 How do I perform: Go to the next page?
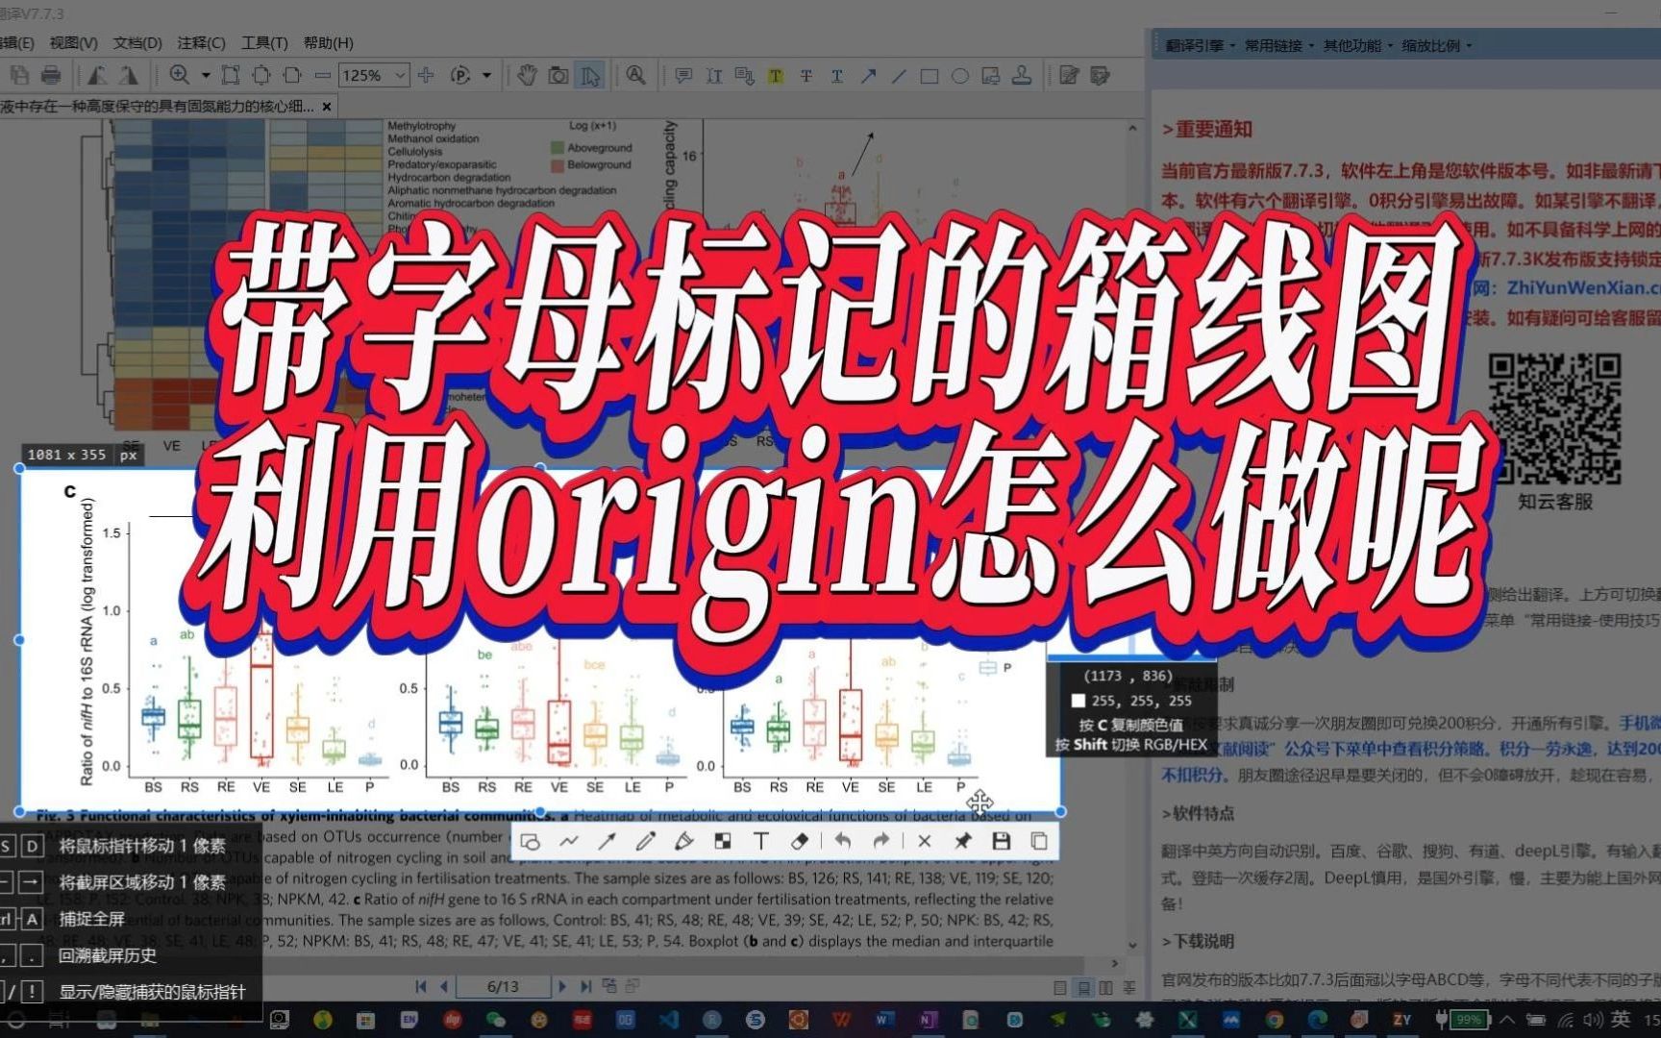click(x=562, y=986)
